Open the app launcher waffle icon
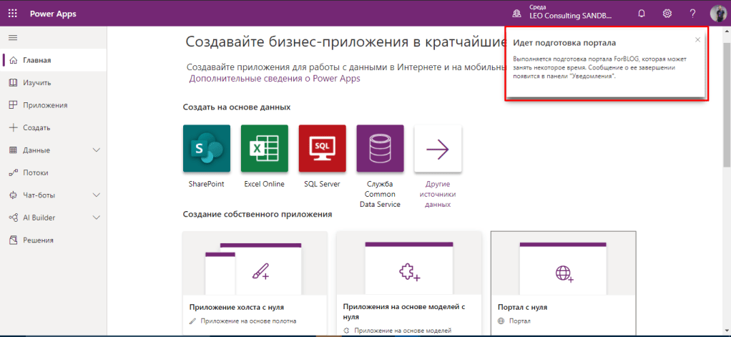 (x=14, y=14)
